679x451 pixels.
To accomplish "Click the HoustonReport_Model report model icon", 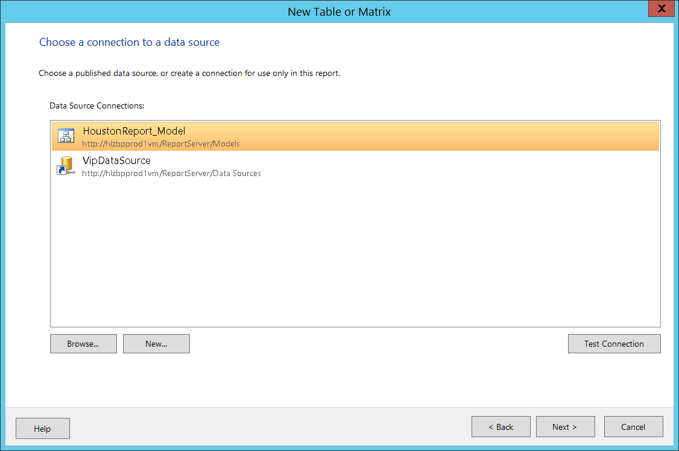I will (x=66, y=136).
